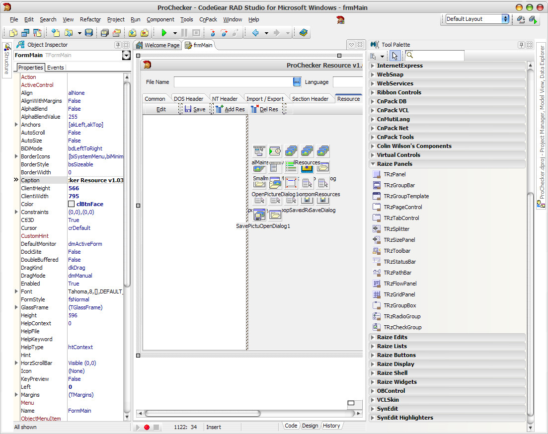This screenshot has width=548, height=434.
Task: Click the Caption property value field
Action: click(96, 180)
